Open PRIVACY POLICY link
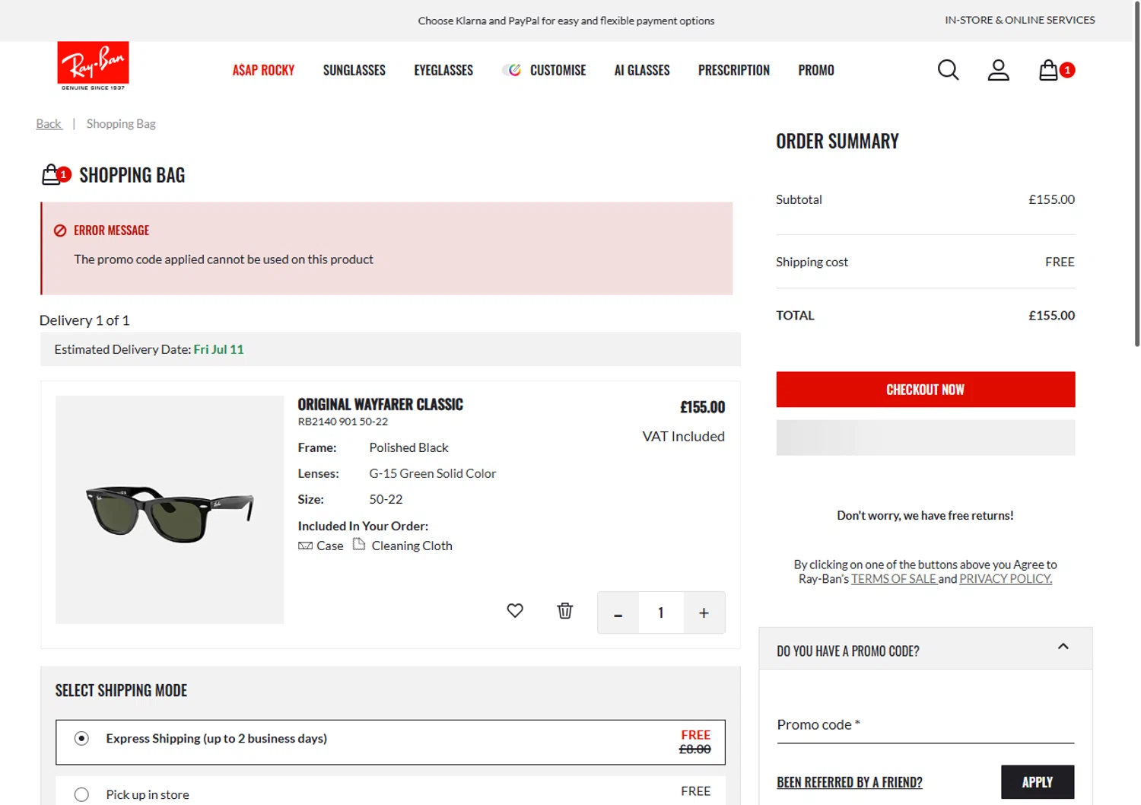Image resolution: width=1141 pixels, height=805 pixels. tap(1006, 579)
